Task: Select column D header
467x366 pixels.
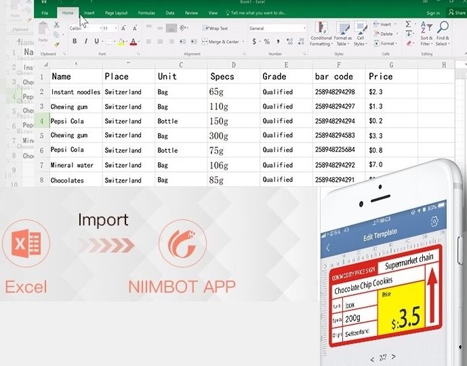Action: pyautogui.click(x=233, y=65)
